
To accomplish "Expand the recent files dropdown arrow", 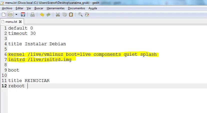I will click(x=16, y=14).
